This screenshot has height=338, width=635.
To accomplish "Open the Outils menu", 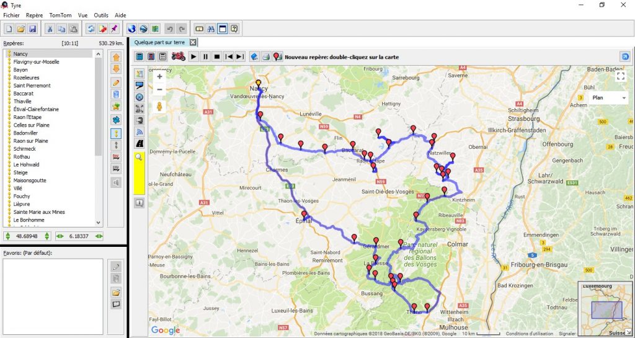I will pos(100,15).
